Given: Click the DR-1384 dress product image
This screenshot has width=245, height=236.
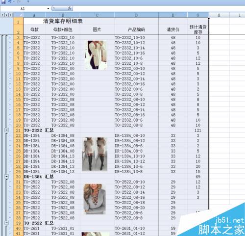Looking at the screenshot, I should pyautogui.click(x=95, y=154).
